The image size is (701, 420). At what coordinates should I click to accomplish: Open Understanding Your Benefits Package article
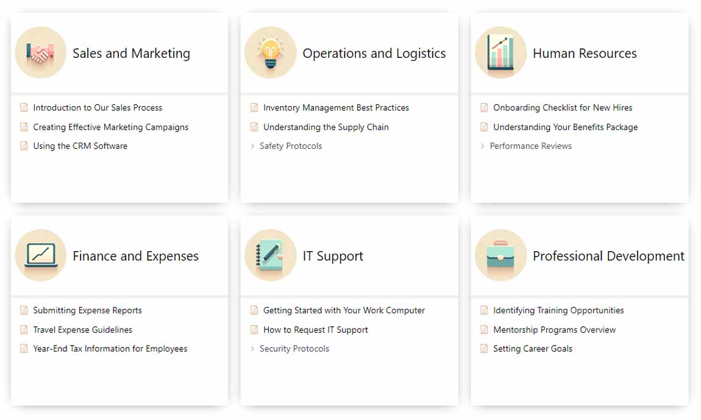pyautogui.click(x=565, y=127)
